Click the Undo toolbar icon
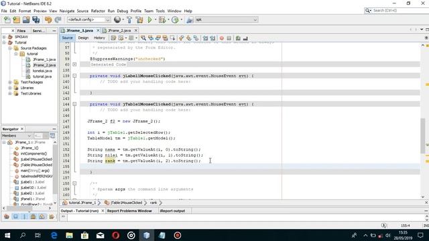429x241 pixels. [x=48, y=19]
